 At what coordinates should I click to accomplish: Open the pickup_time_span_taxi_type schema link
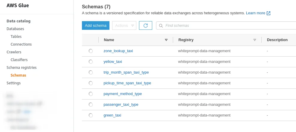pos(127,83)
